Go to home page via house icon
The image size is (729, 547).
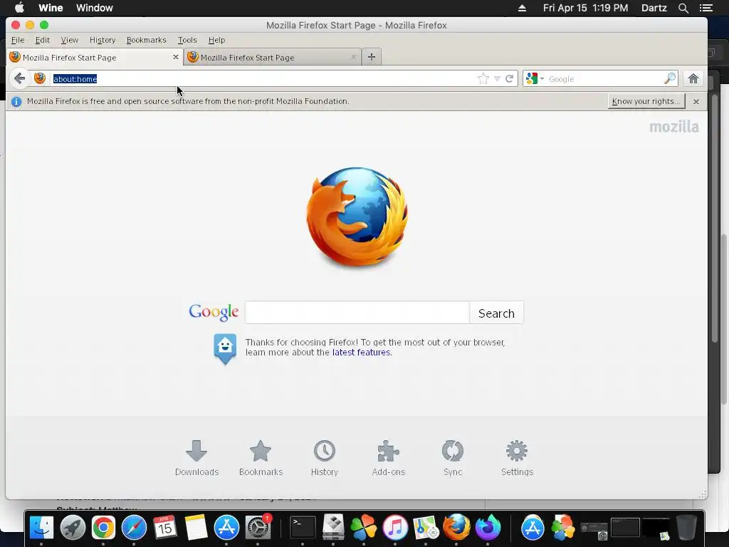[x=693, y=78]
